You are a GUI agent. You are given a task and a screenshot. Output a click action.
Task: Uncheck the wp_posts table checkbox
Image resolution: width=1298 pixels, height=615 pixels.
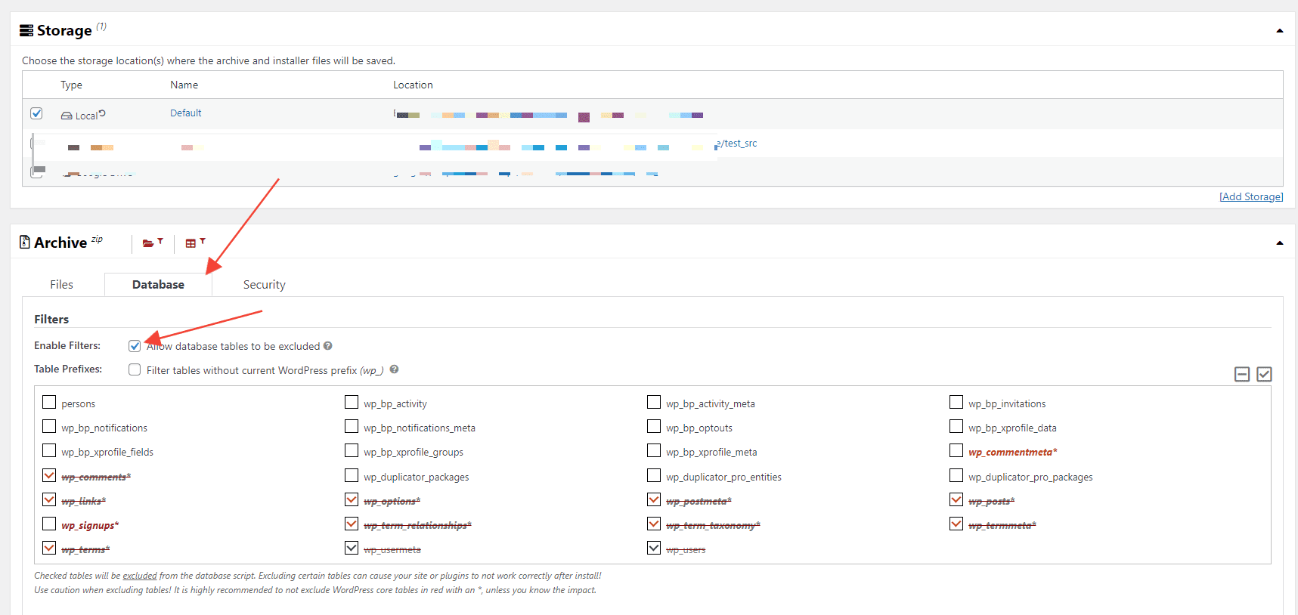[x=956, y=500]
